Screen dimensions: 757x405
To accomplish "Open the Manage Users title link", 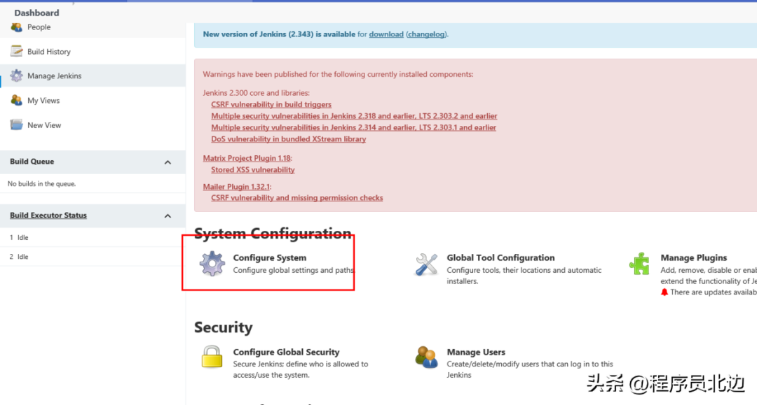I will (476, 352).
